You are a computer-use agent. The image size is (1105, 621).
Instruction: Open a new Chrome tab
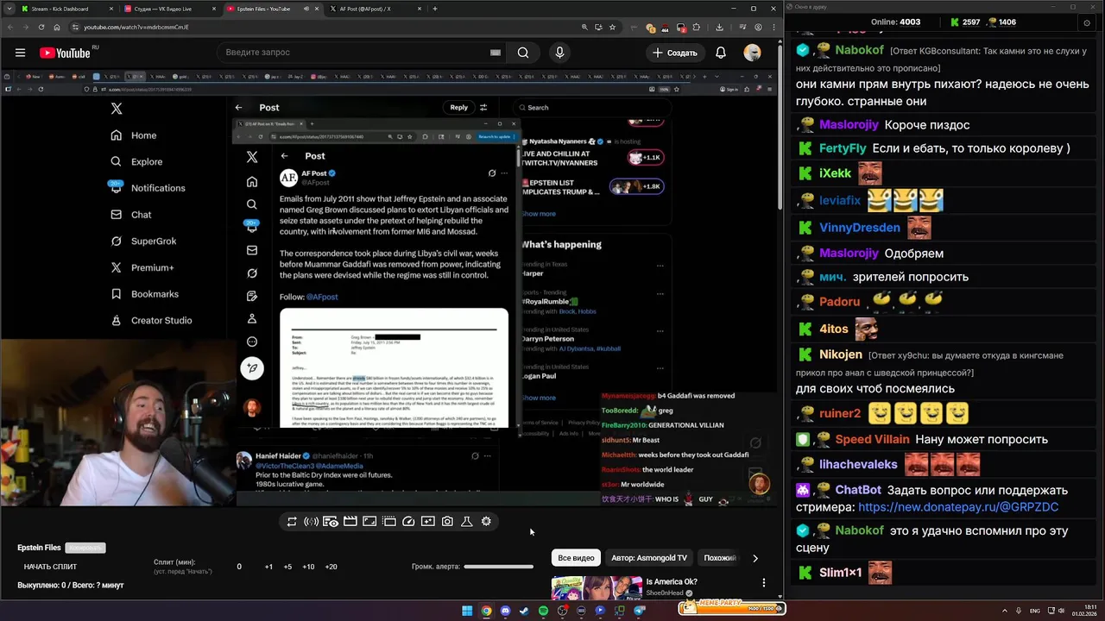coord(435,9)
